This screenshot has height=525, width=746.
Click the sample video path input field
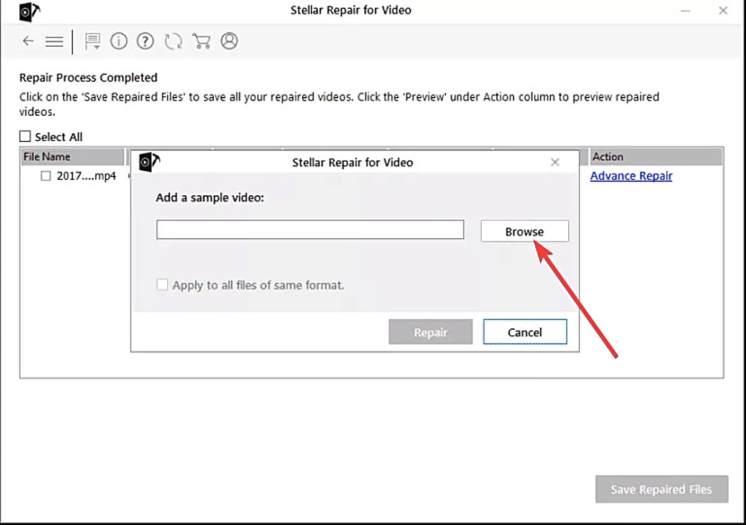[x=310, y=230]
